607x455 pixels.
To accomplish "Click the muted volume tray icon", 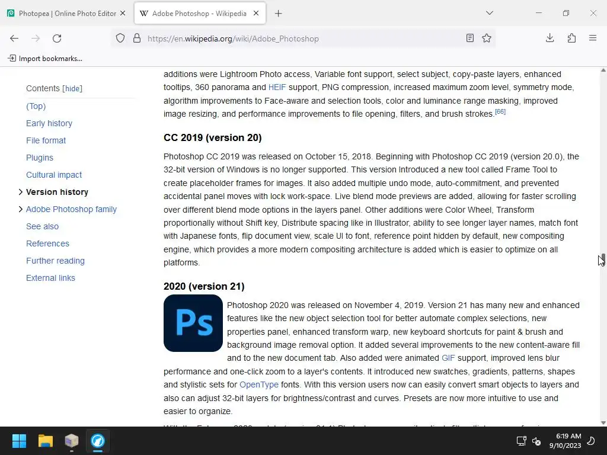I will click(x=536, y=441).
